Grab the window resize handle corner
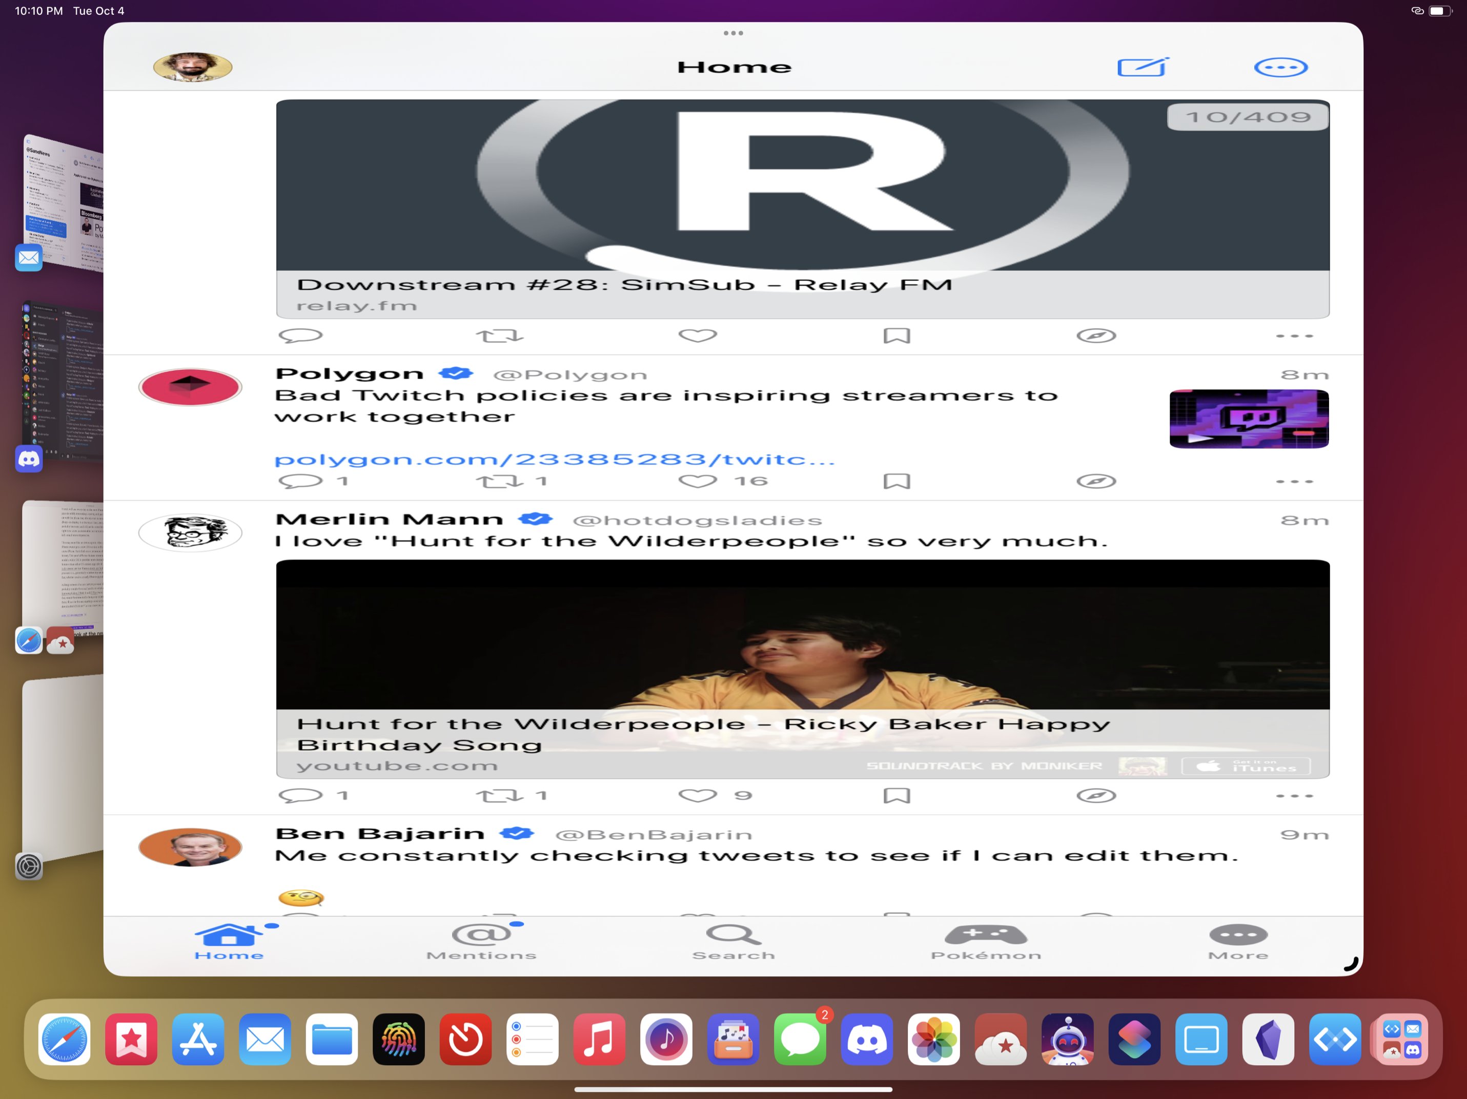Image resolution: width=1467 pixels, height=1099 pixels. [1352, 965]
